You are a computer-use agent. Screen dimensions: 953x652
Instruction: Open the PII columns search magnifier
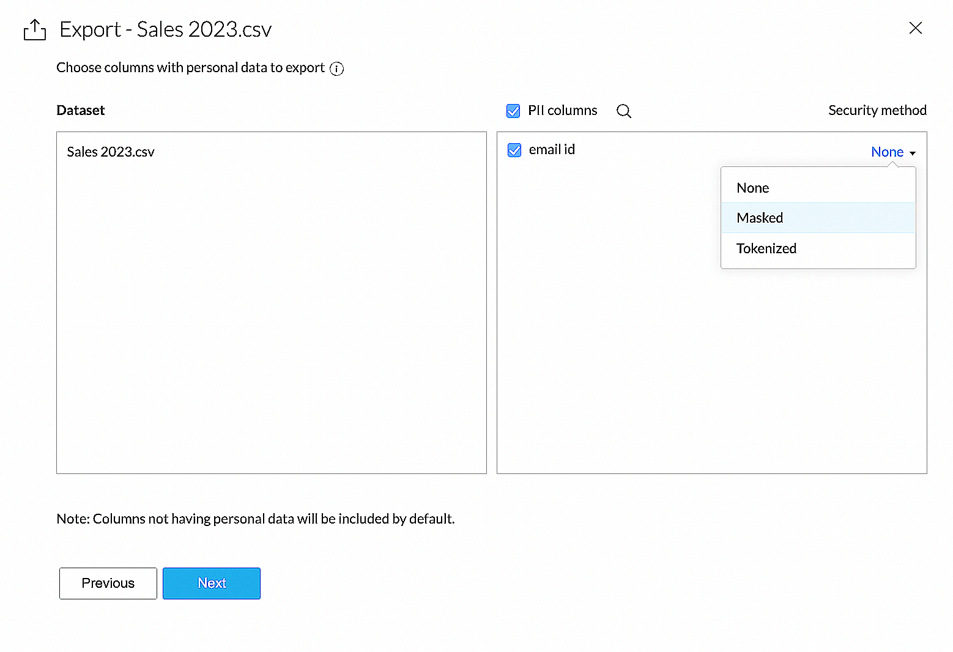(623, 111)
